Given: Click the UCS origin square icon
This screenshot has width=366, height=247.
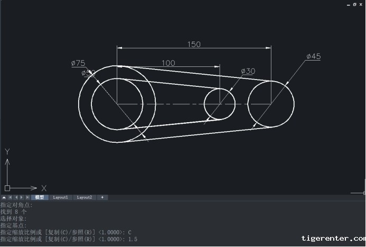Looking at the screenshot, I should (7, 187).
